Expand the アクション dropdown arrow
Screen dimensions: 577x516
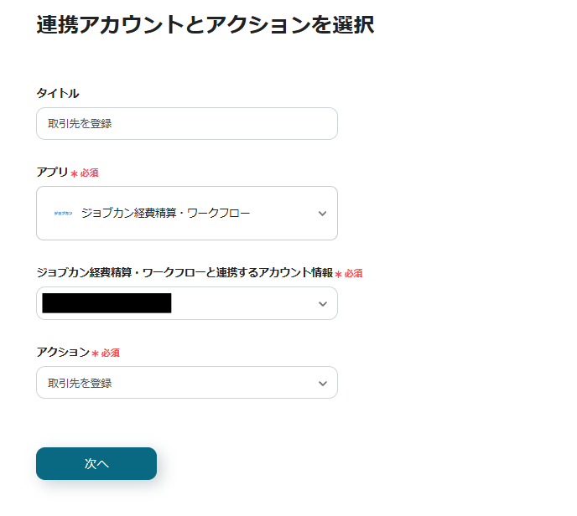point(322,384)
